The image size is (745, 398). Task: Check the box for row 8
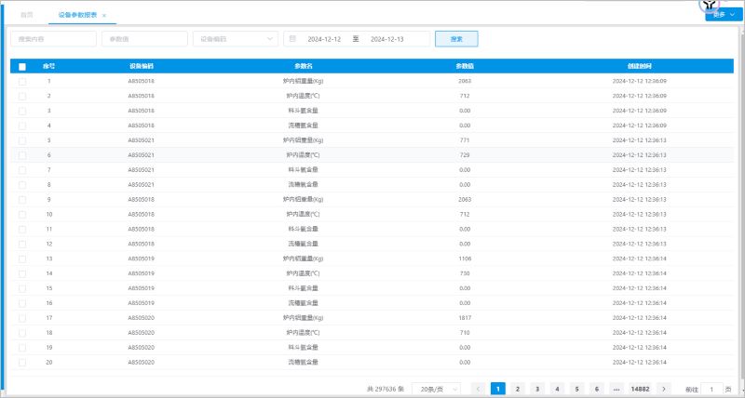click(22, 185)
